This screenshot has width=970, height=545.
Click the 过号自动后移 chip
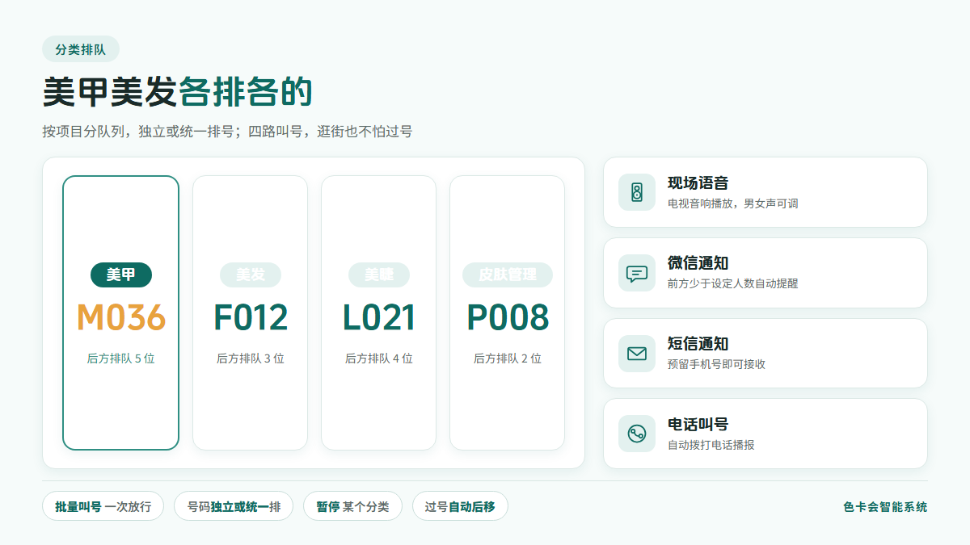click(x=460, y=506)
